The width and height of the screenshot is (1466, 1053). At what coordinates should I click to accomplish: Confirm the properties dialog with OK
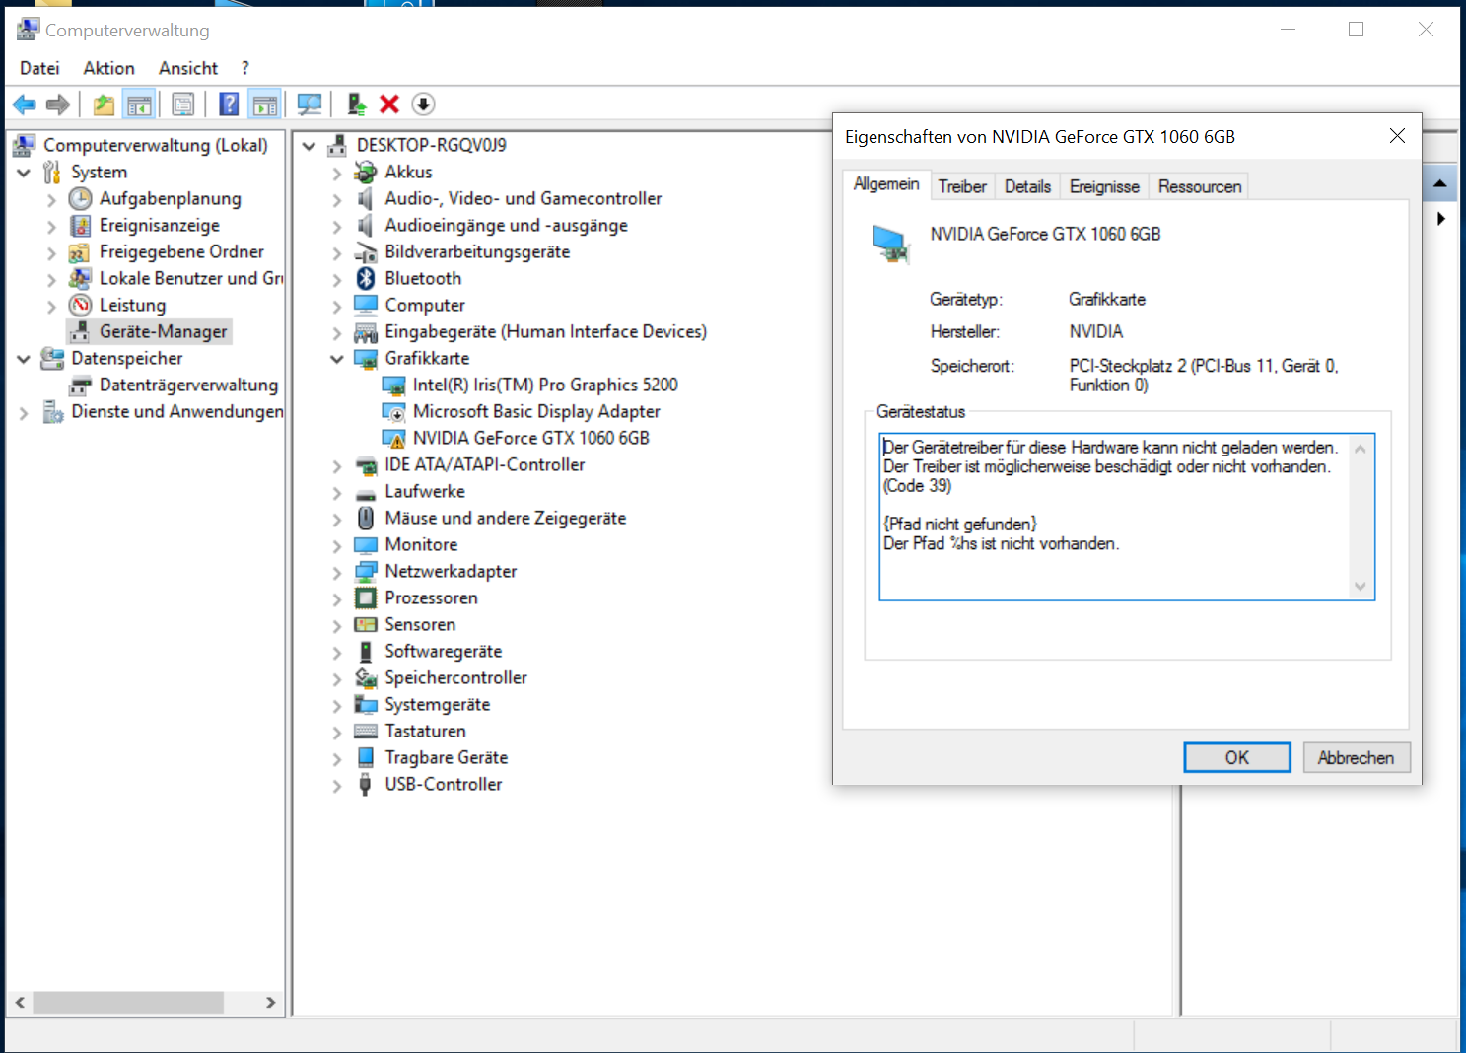pyautogui.click(x=1237, y=757)
